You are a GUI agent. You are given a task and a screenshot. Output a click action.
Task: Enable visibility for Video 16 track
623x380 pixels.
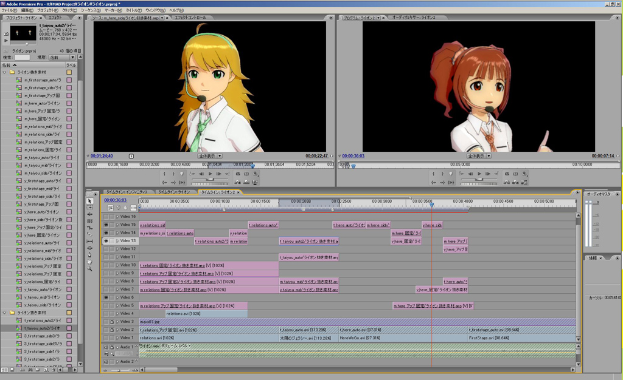coord(106,217)
